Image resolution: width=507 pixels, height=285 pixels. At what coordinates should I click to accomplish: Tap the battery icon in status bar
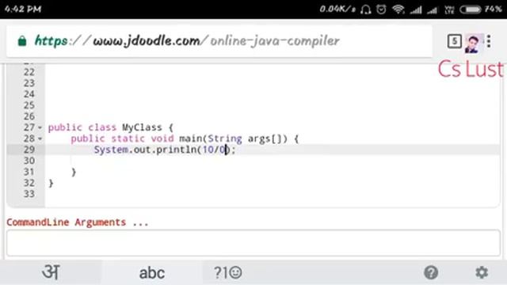pyautogui.click(x=471, y=9)
